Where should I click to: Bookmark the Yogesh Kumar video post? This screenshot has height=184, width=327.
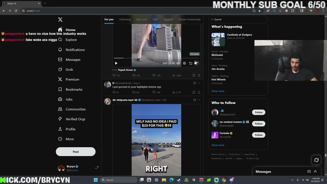pos(194,75)
